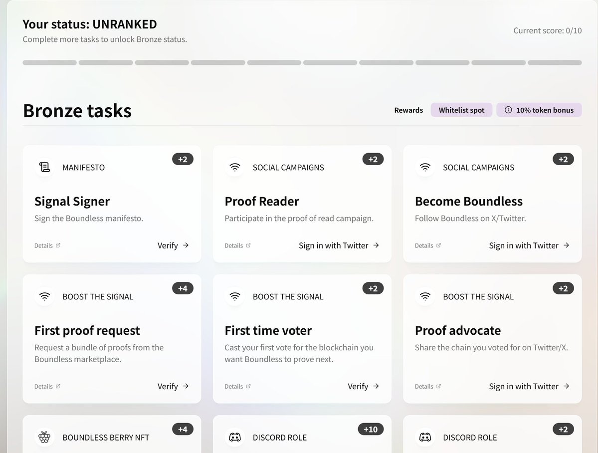Click the Proof advocate title
This screenshot has width=598, height=453.
[x=458, y=330]
